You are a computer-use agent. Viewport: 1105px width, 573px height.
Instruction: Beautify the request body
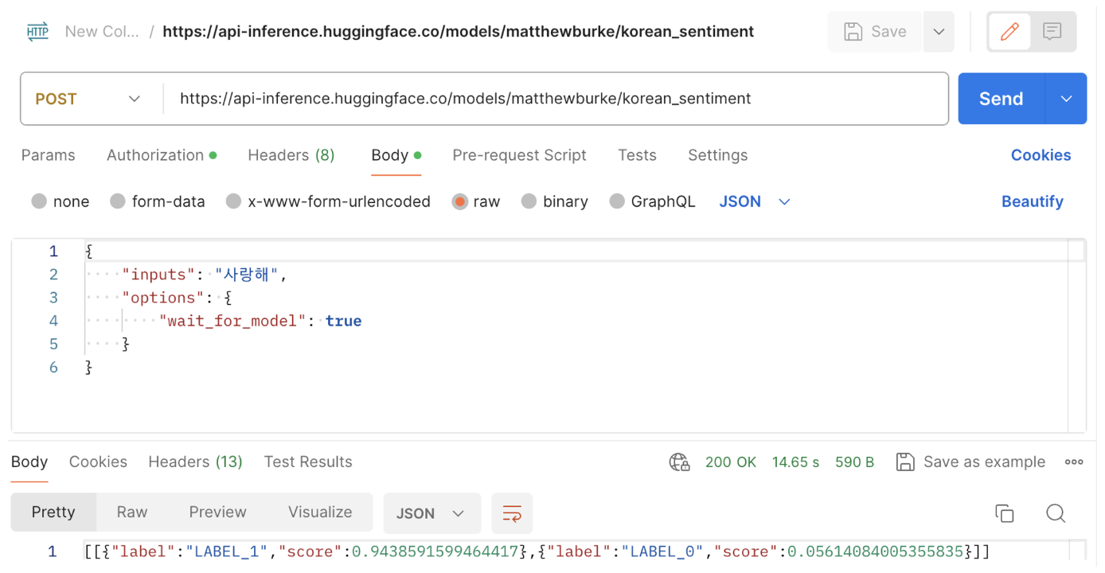[x=1032, y=201]
